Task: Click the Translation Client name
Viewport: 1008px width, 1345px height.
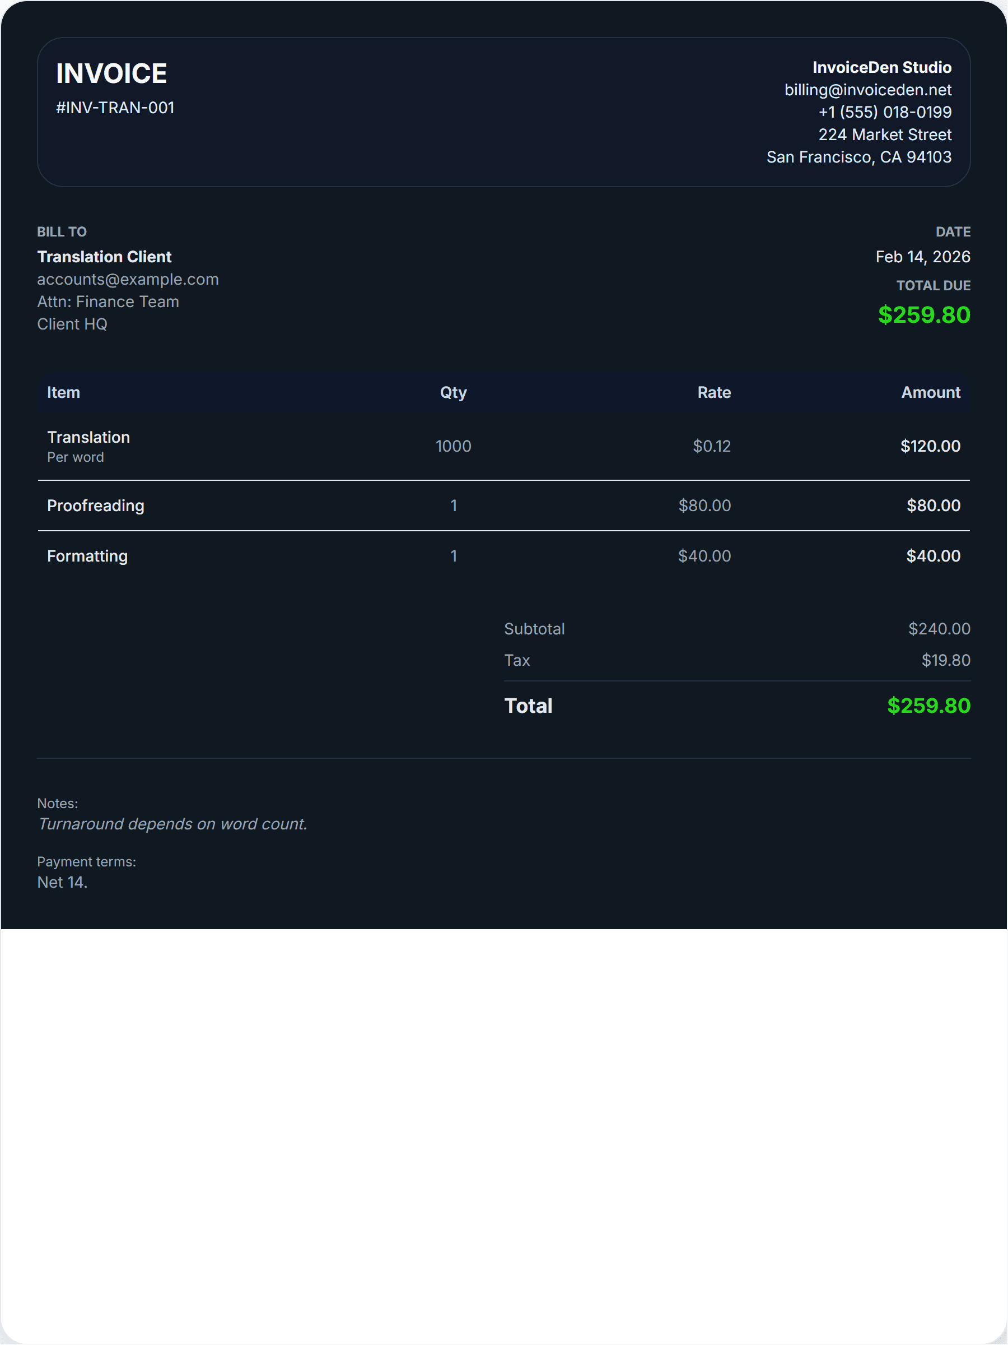Action: tap(104, 257)
